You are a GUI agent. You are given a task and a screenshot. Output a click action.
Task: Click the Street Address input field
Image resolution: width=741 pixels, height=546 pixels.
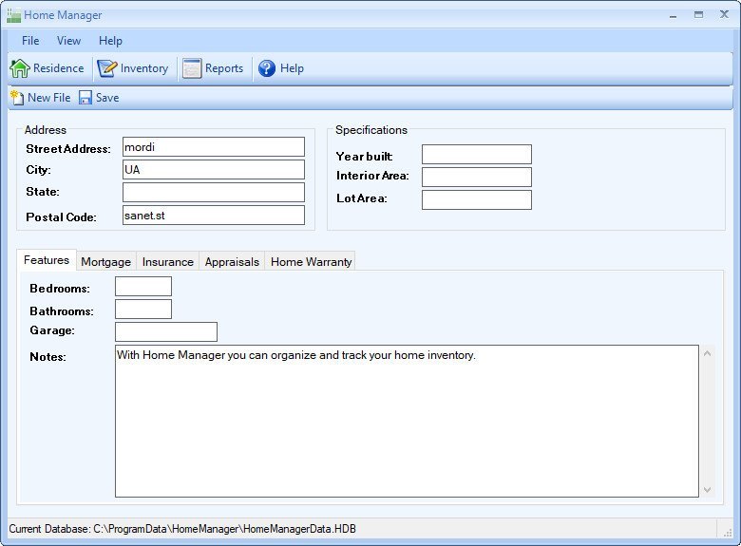click(213, 147)
